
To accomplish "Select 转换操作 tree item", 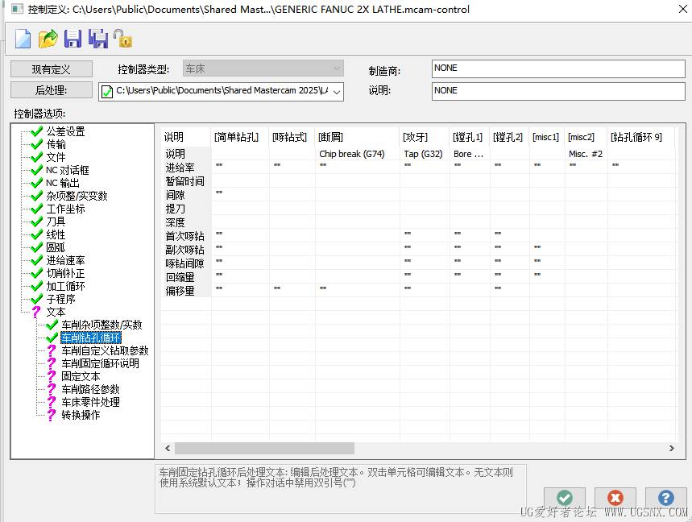I will click(x=81, y=415).
